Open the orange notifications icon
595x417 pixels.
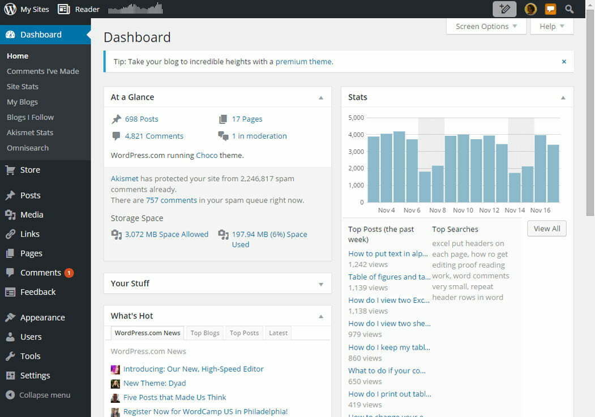[x=551, y=9]
